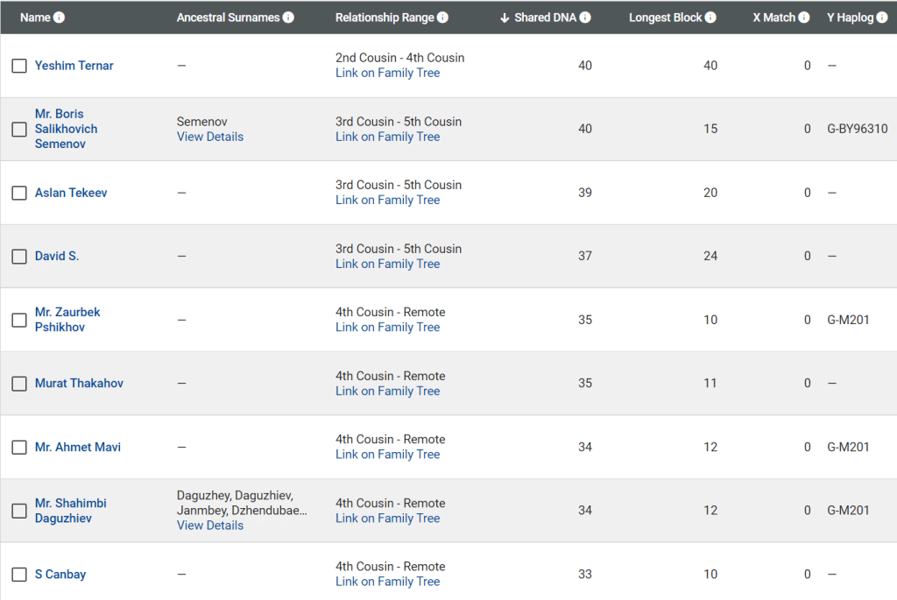The width and height of the screenshot is (897, 600).
Task: Open David S. match profile
Action: pos(57,256)
